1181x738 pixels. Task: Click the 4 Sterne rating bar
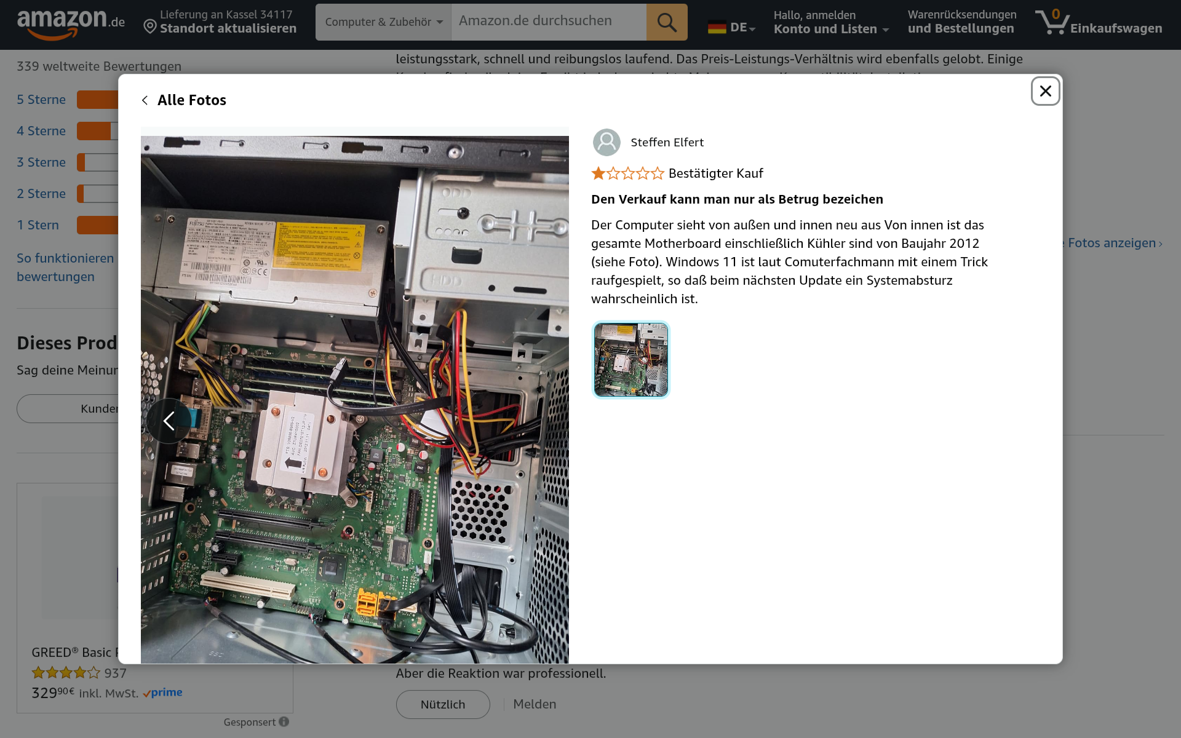coord(97,131)
